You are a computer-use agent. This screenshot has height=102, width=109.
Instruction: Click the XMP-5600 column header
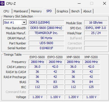point(73,57)
